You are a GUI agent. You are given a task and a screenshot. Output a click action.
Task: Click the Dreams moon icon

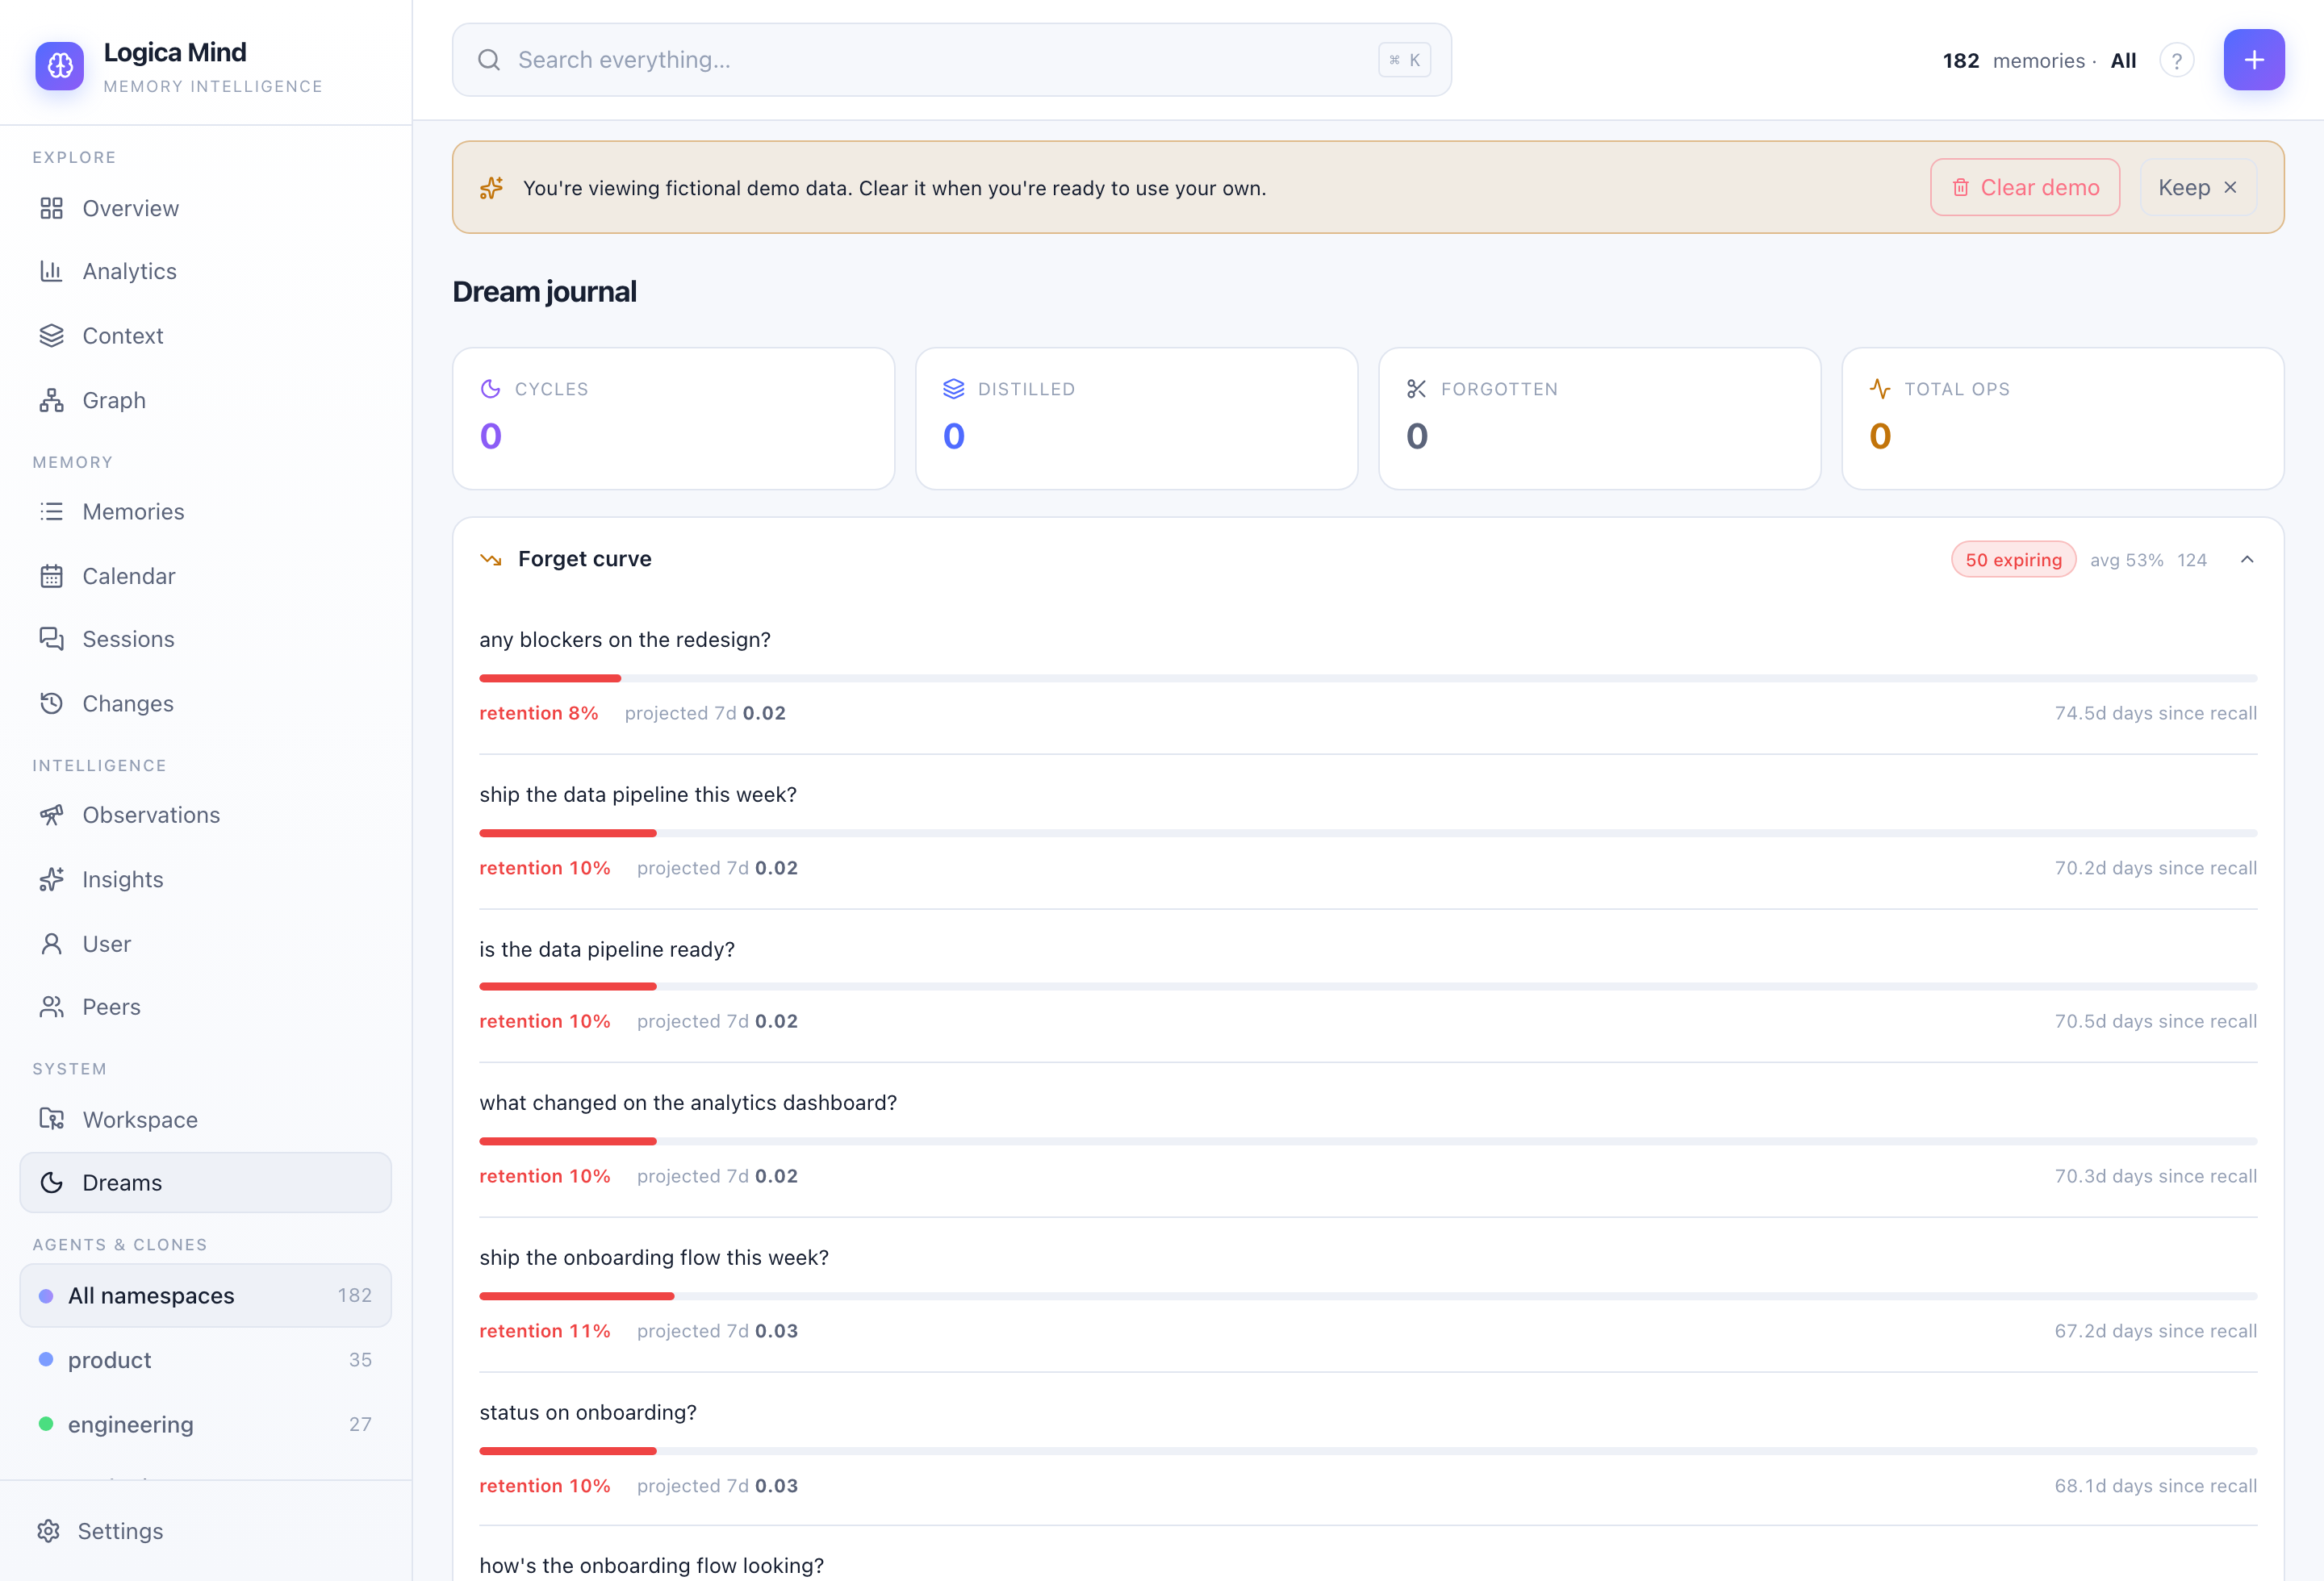[x=51, y=1183]
